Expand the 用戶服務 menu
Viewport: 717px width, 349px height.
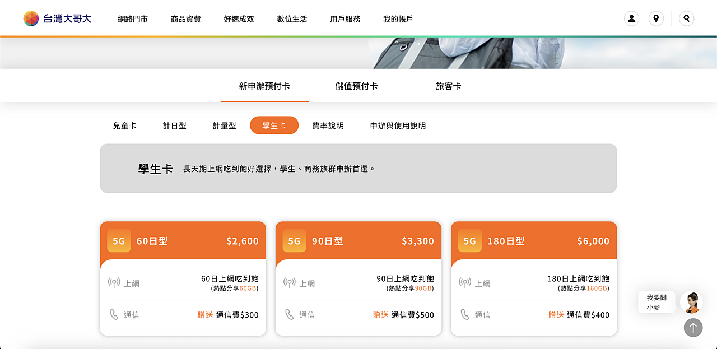pos(345,19)
